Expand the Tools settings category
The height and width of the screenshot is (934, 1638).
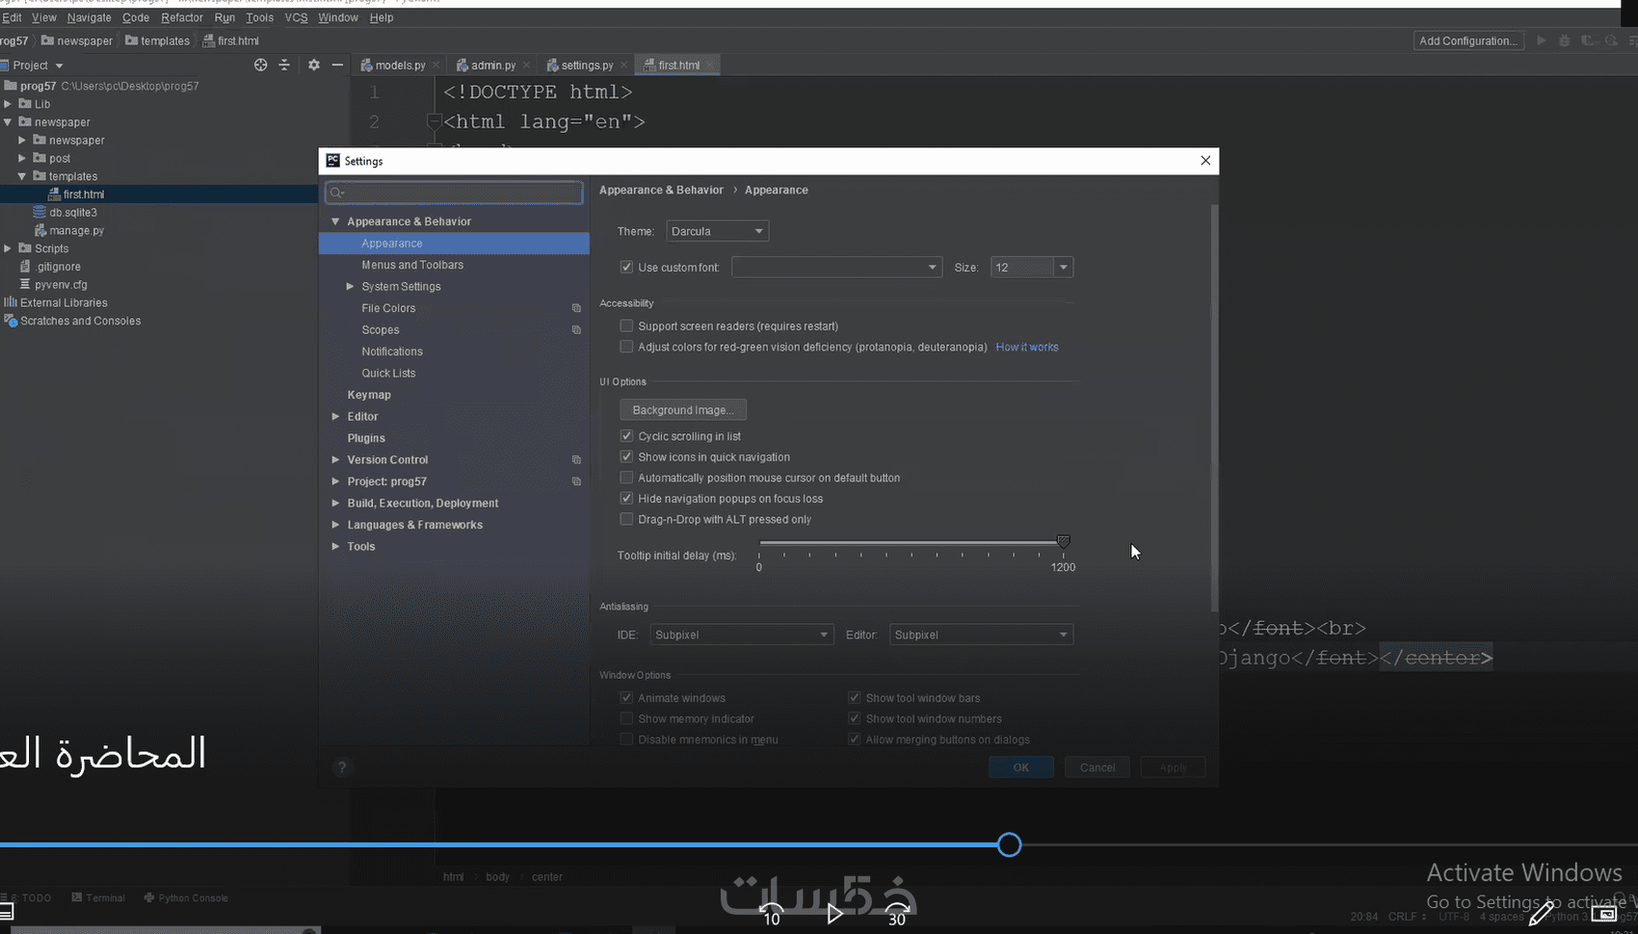click(x=335, y=547)
